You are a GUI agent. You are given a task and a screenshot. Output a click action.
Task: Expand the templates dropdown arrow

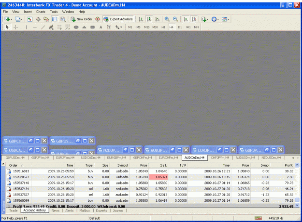tap(228, 19)
